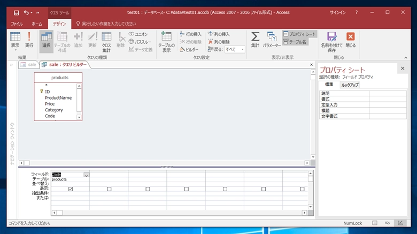This screenshot has width=417, height=234.
Task: Click the Input Mask (定型入力) property field
Action: click(388, 105)
